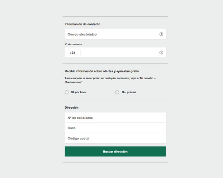Screen dimensions: 223x178
Task: Open the +34 country code selector
Action: tap(73, 53)
